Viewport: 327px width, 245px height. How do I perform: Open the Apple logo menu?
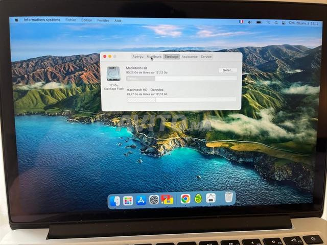tap(17, 20)
